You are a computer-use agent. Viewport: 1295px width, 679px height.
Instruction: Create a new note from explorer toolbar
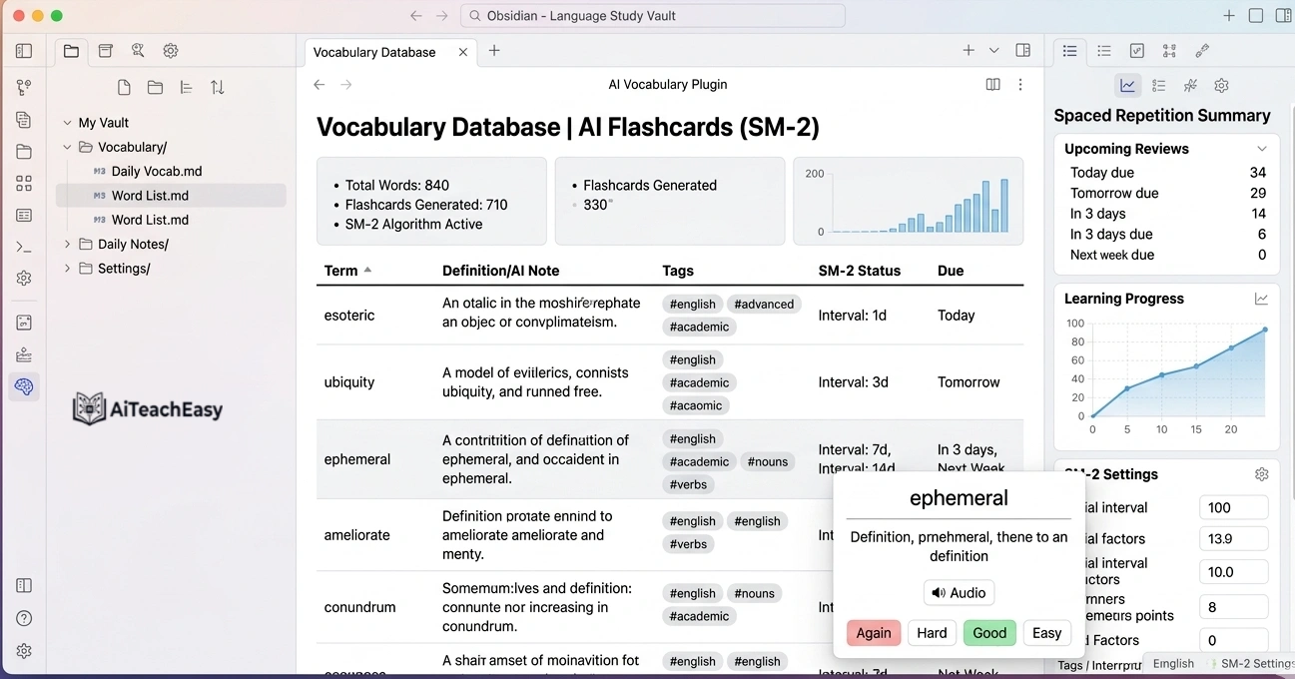click(123, 87)
